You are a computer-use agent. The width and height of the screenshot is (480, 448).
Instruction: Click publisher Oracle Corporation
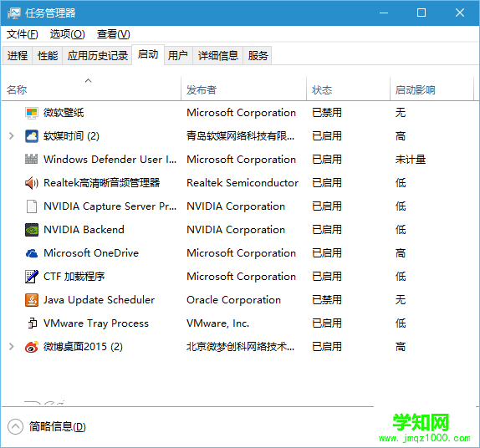pos(233,300)
